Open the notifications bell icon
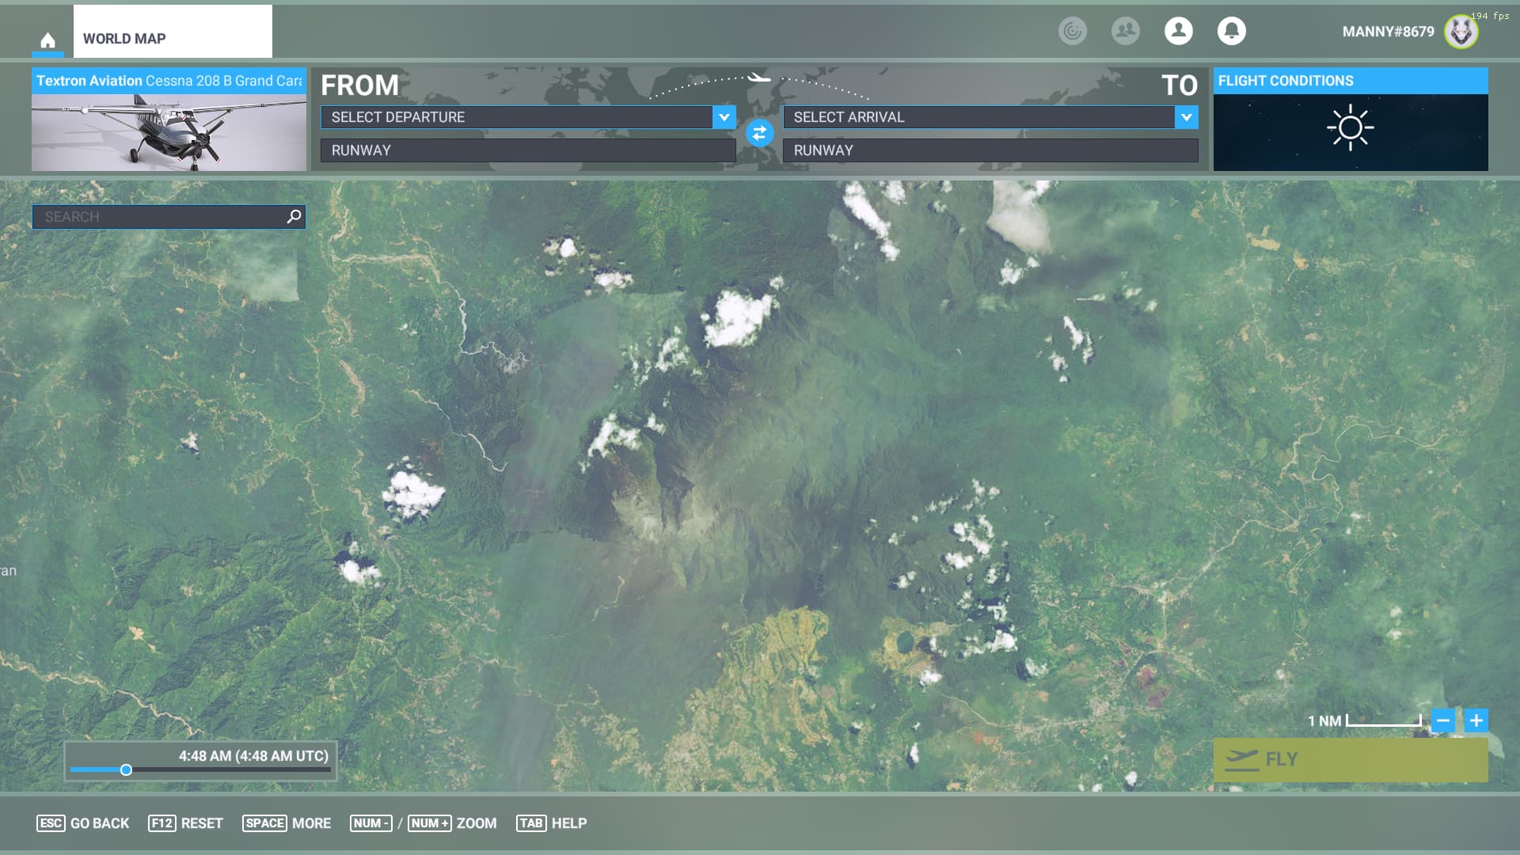Screen dimensions: 1520x855 1231,31
